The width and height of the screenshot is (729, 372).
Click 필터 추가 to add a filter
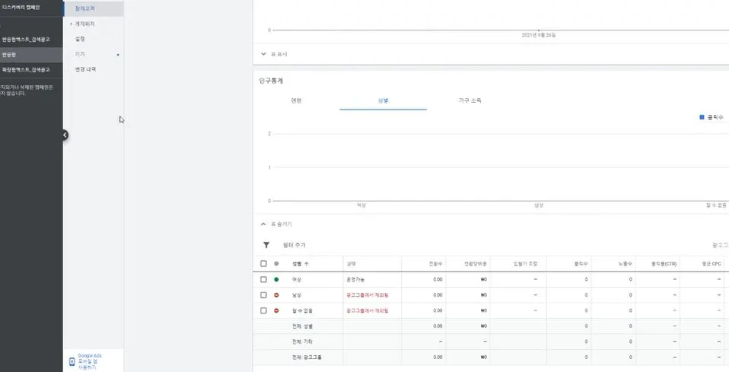(294, 245)
